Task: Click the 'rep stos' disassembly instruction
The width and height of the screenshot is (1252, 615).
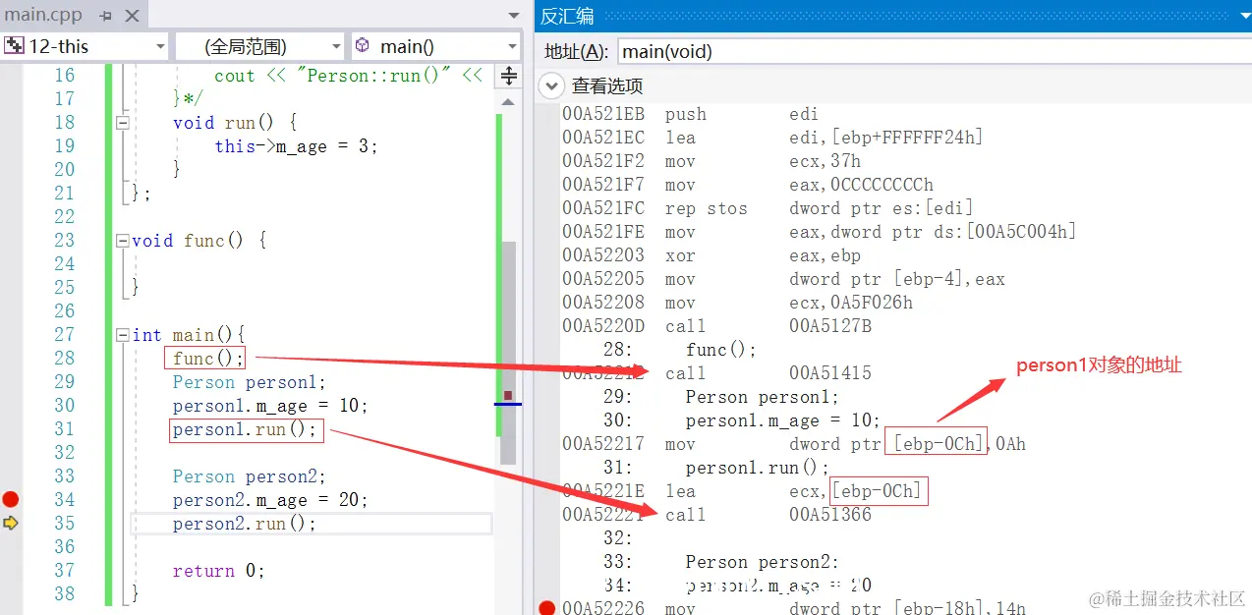Action: pyautogui.click(x=706, y=208)
